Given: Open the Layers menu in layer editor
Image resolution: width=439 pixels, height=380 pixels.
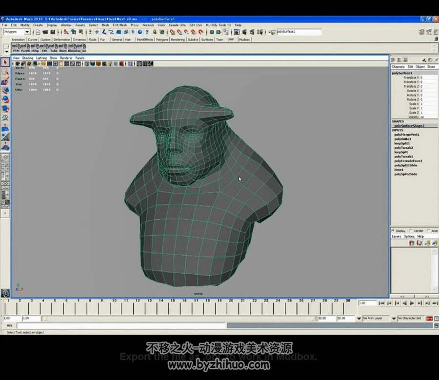Looking at the screenshot, I should pyautogui.click(x=396, y=237).
